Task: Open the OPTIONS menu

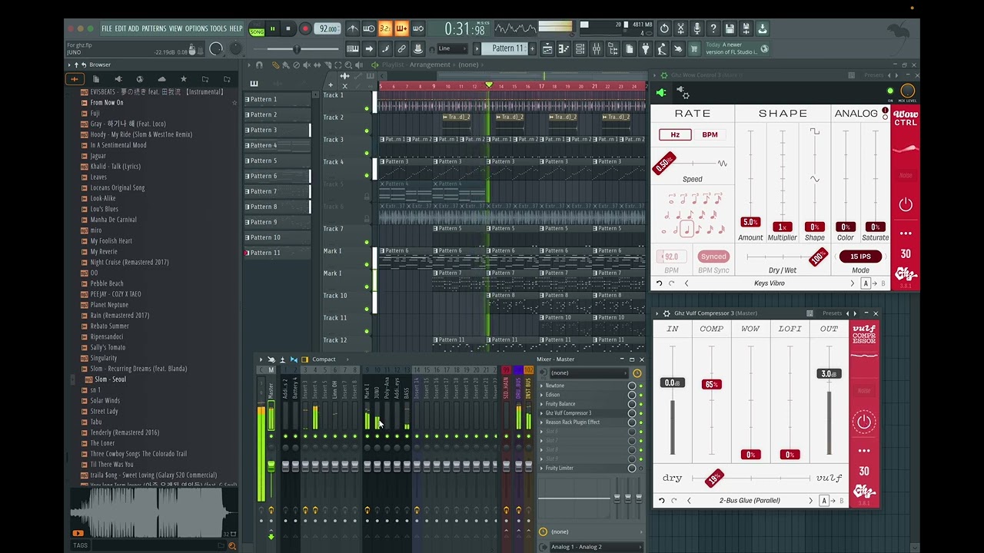Action: pyautogui.click(x=196, y=29)
